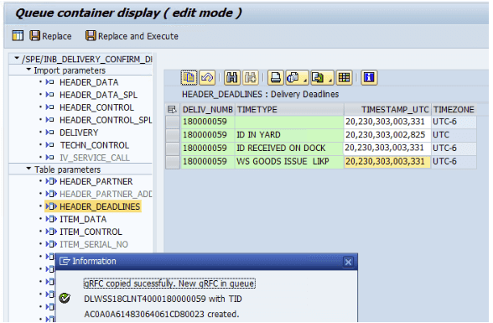Open ITEM_SERIAL_NO table parameter
The height and width of the screenshot is (323, 493).
coord(94,244)
